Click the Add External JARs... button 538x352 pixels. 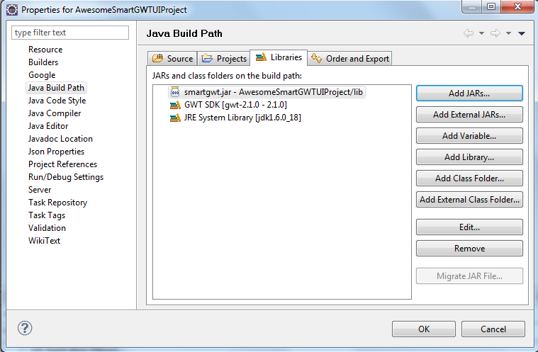pos(469,115)
